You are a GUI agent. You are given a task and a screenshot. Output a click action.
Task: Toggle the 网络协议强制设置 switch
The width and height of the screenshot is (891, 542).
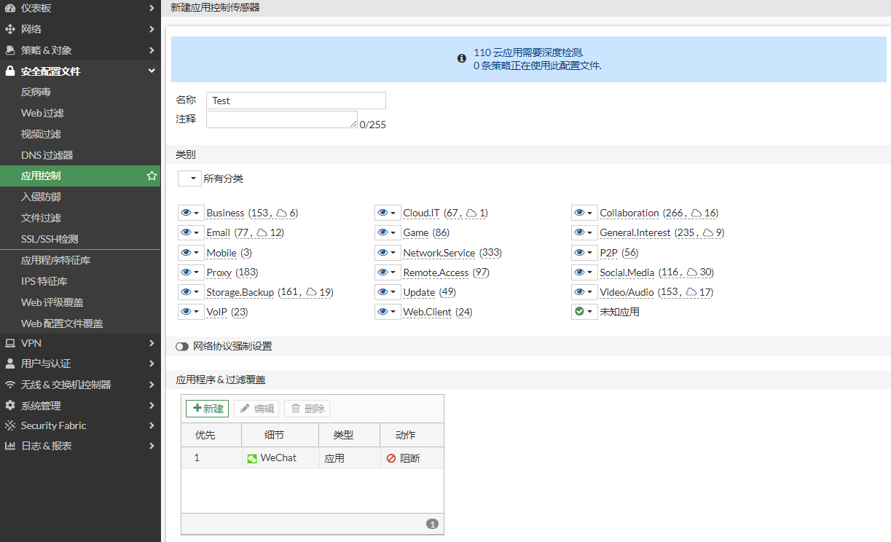point(182,346)
